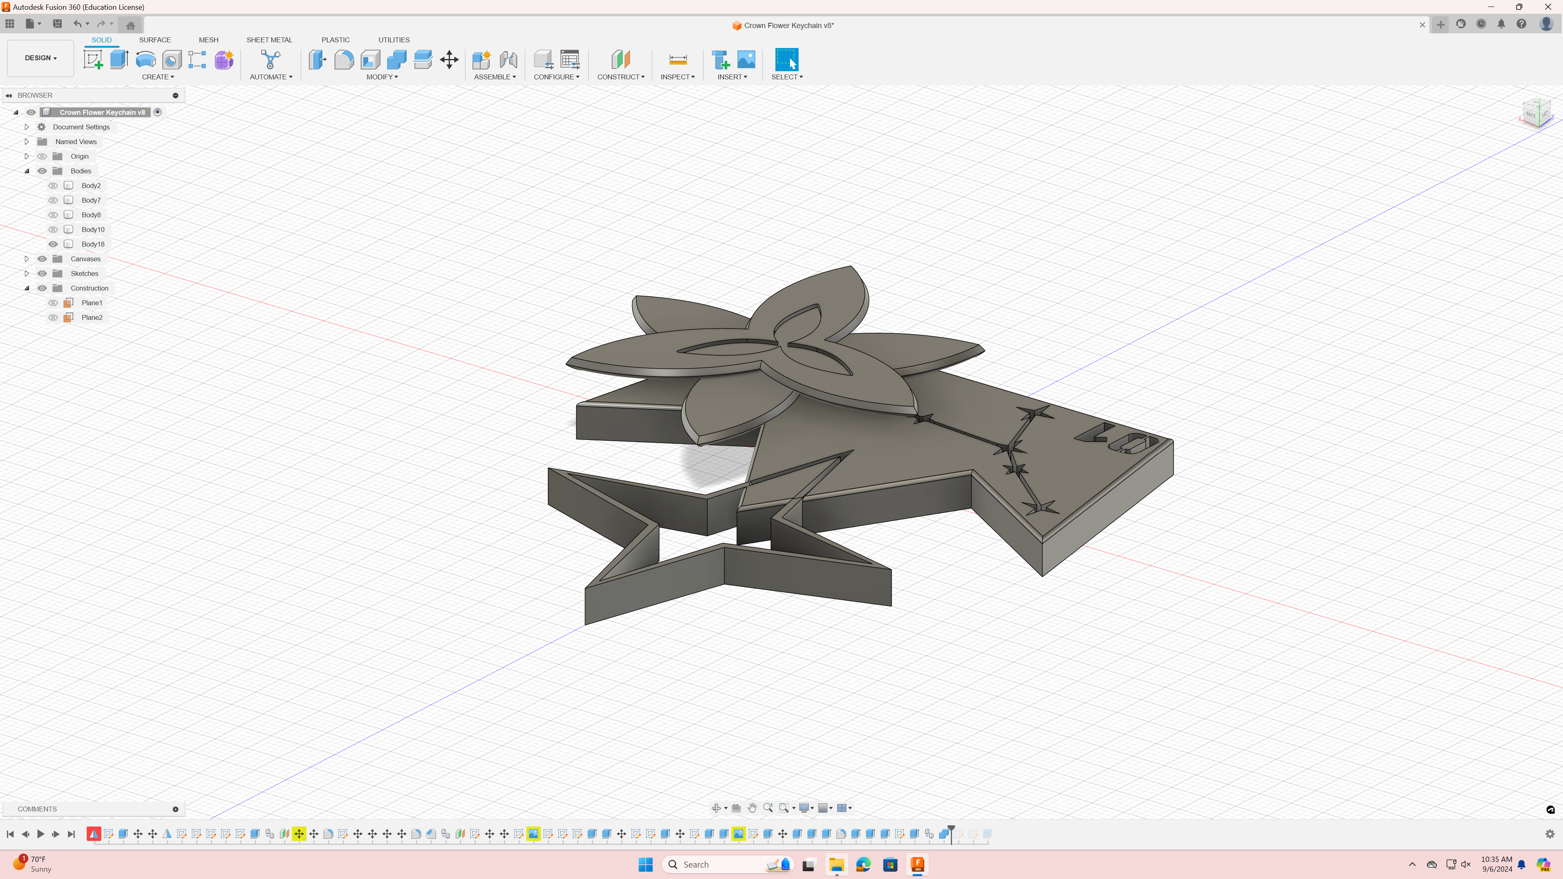
Task: Toggle visibility of Plane1
Action: 53,303
